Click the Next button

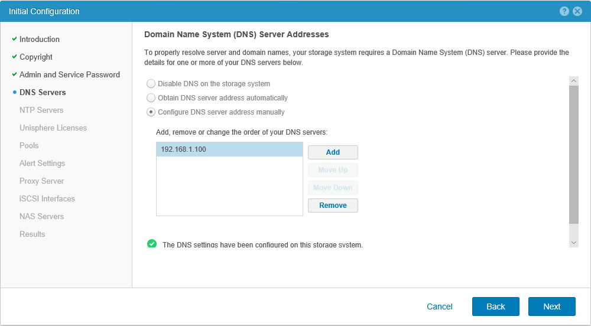552,307
